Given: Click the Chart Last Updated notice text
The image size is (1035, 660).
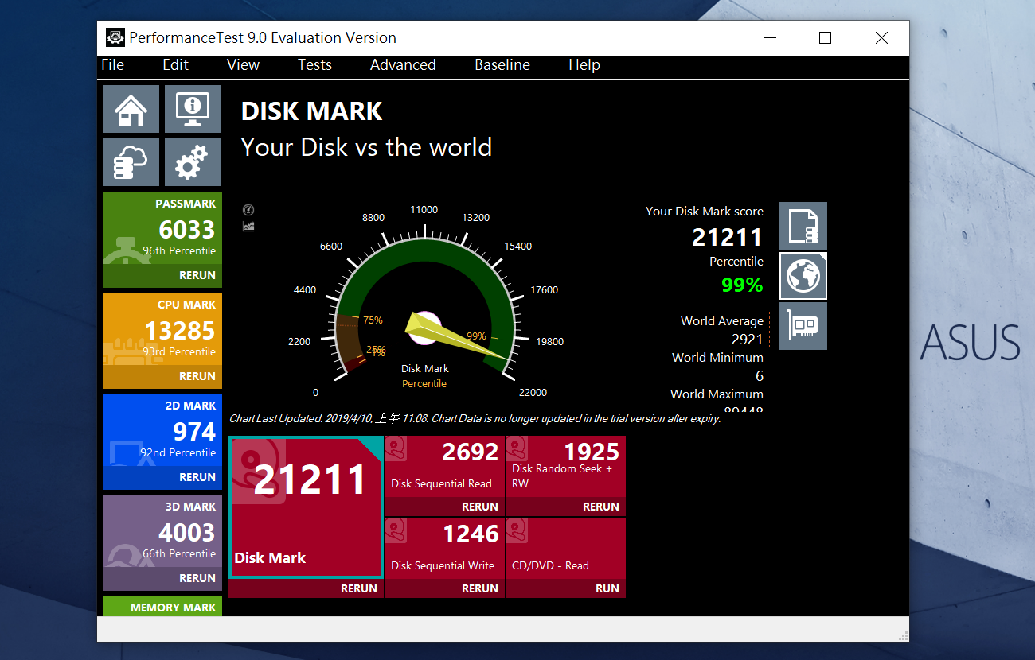Looking at the screenshot, I should (x=475, y=418).
